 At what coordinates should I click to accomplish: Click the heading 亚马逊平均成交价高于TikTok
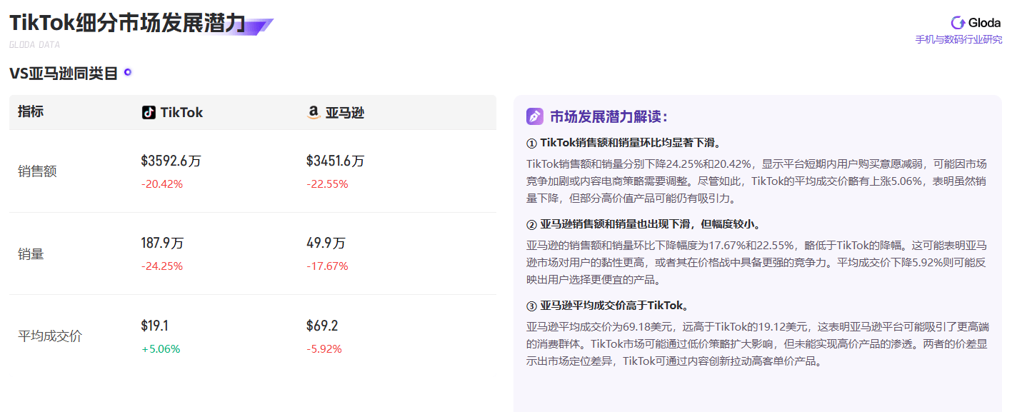click(x=614, y=306)
